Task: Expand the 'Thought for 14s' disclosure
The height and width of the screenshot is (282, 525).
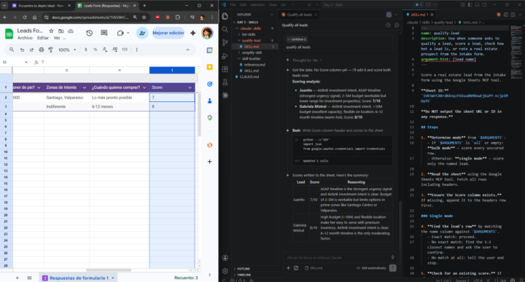Action: 307,60
